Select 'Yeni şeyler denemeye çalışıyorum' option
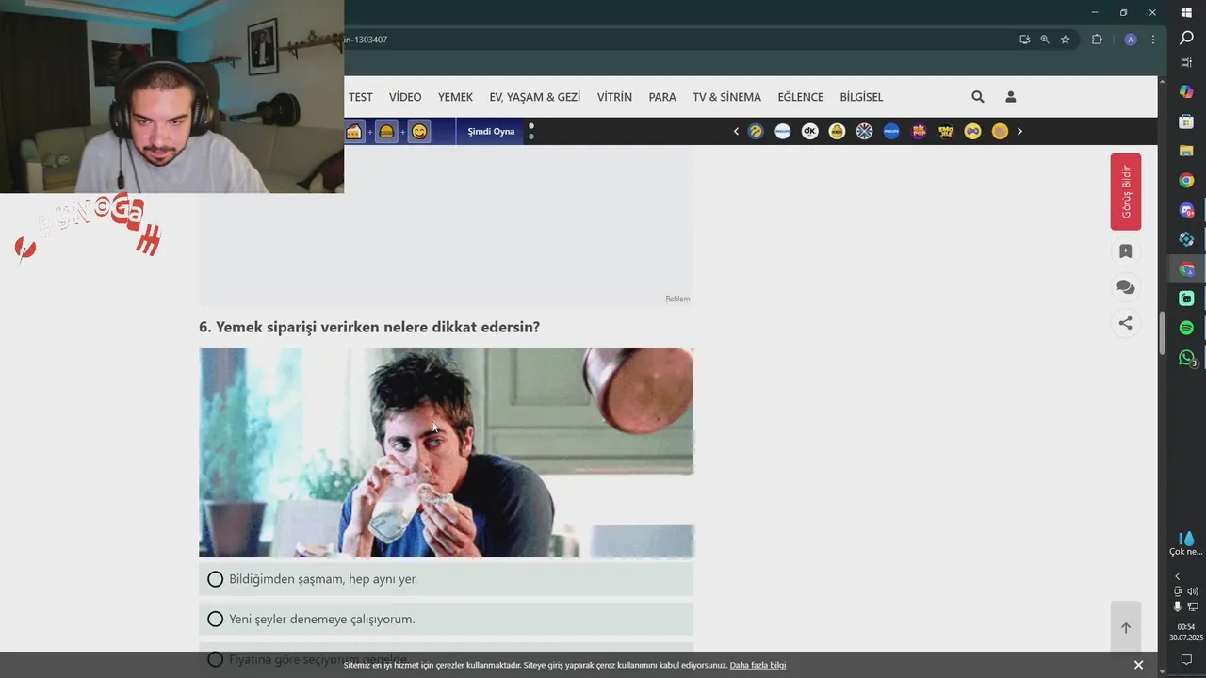The image size is (1206, 678). (x=446, y=619)
